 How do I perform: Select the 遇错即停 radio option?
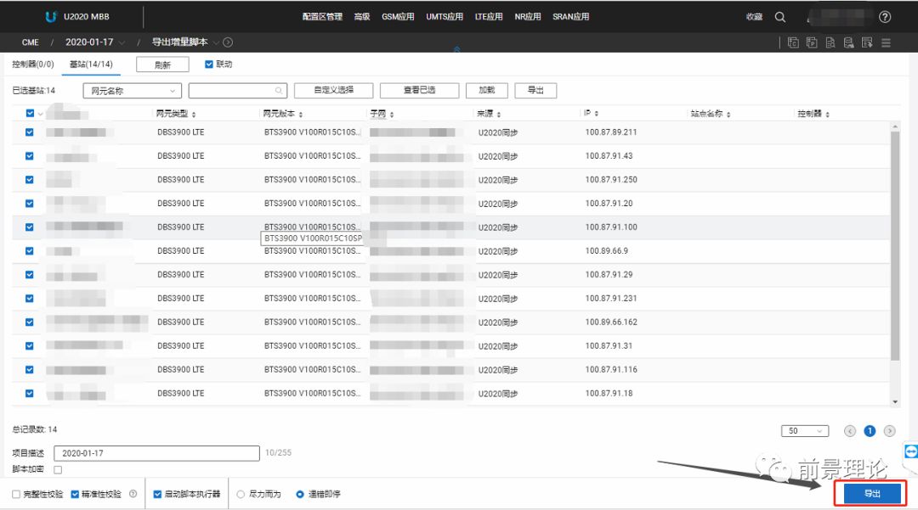pyautogui.click(x=300, y=494)
